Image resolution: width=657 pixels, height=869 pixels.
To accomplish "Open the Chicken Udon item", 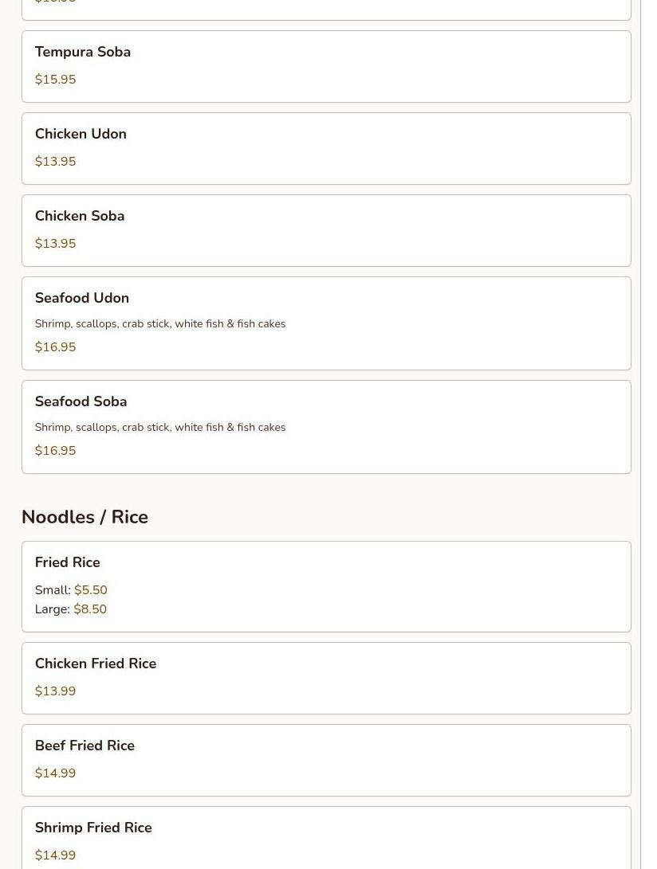I will 81,135.
